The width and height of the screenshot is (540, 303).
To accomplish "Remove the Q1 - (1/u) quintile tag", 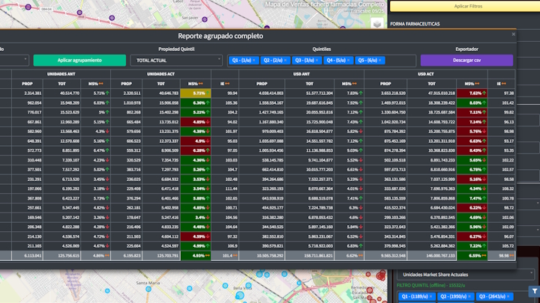I will point(254,60).
